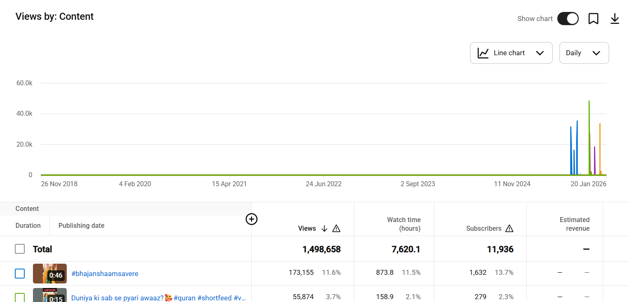Click the plus icon to add metric

point(251,219)
